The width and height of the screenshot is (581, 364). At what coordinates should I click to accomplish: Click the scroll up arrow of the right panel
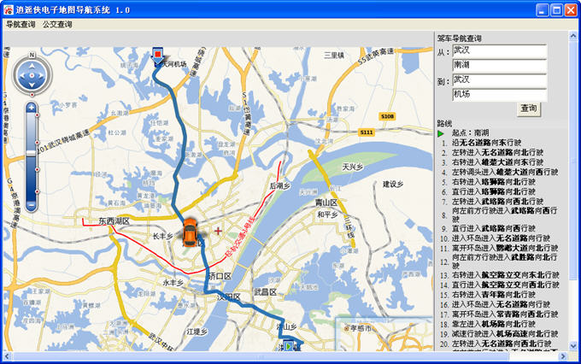pos(573,36)
